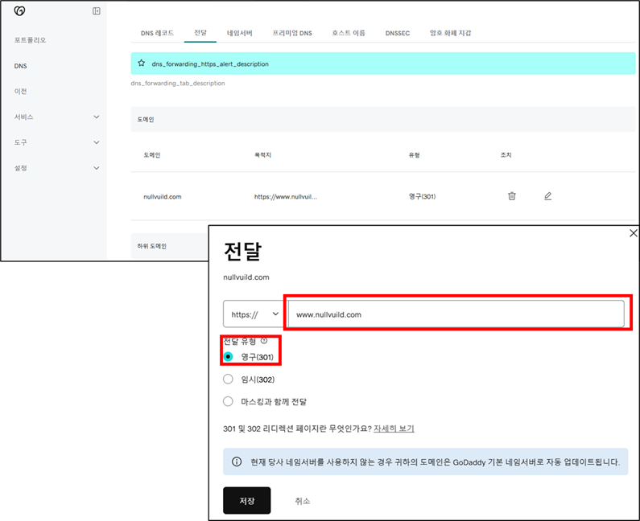Image resolution: width=640 pixels, height=521 pixels.
Task: Click the dns_forwarding_tab_description text
Action: [x=178, y=83]
